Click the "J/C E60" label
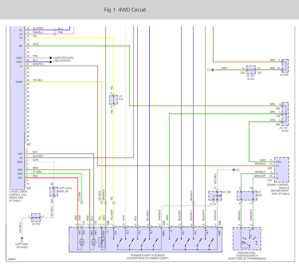Screen dimensions: 299x266 [x=284, y=75]
